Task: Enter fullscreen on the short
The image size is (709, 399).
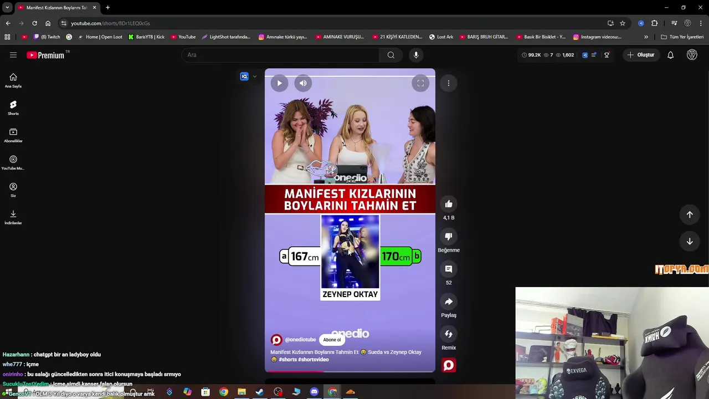Action: pos(420,83)
